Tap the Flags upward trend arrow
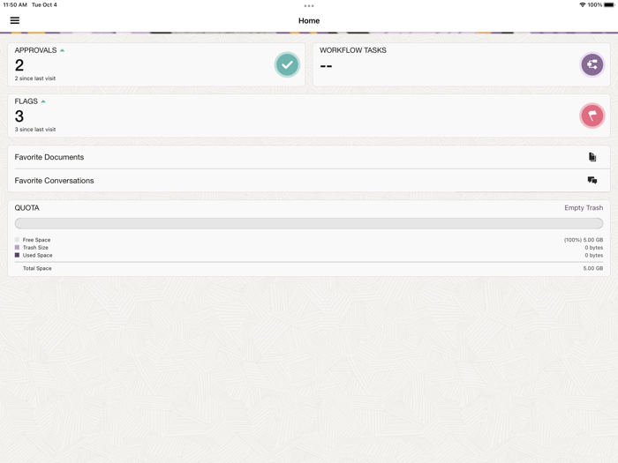Image resolution: width=618 pixels, height=463 pixels. point(43,101)
